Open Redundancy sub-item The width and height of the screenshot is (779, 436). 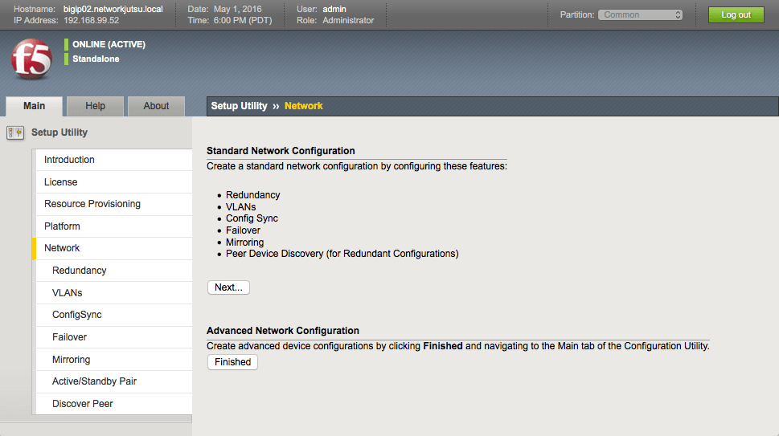point(114,271)
